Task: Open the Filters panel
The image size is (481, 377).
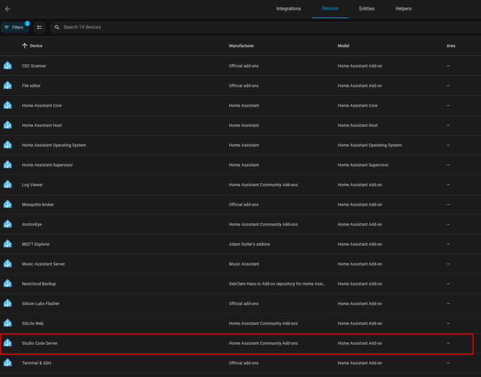Action: pyautogui.click(x=15, y=27)
